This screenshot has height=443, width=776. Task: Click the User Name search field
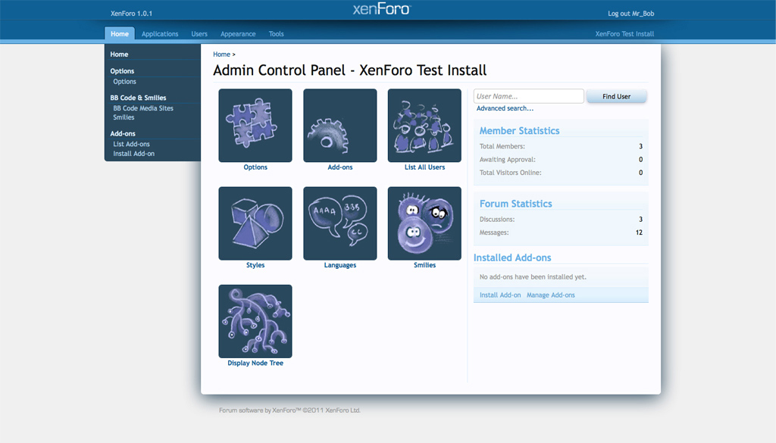pos(528,96)
